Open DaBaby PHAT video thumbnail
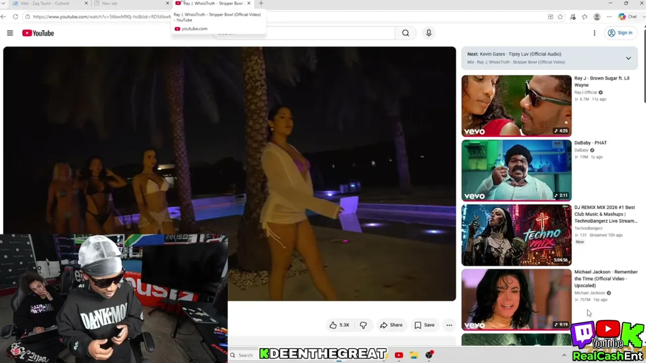Viewport: 646px width, 363px height. pyautogui.click(x=516, y=170)
